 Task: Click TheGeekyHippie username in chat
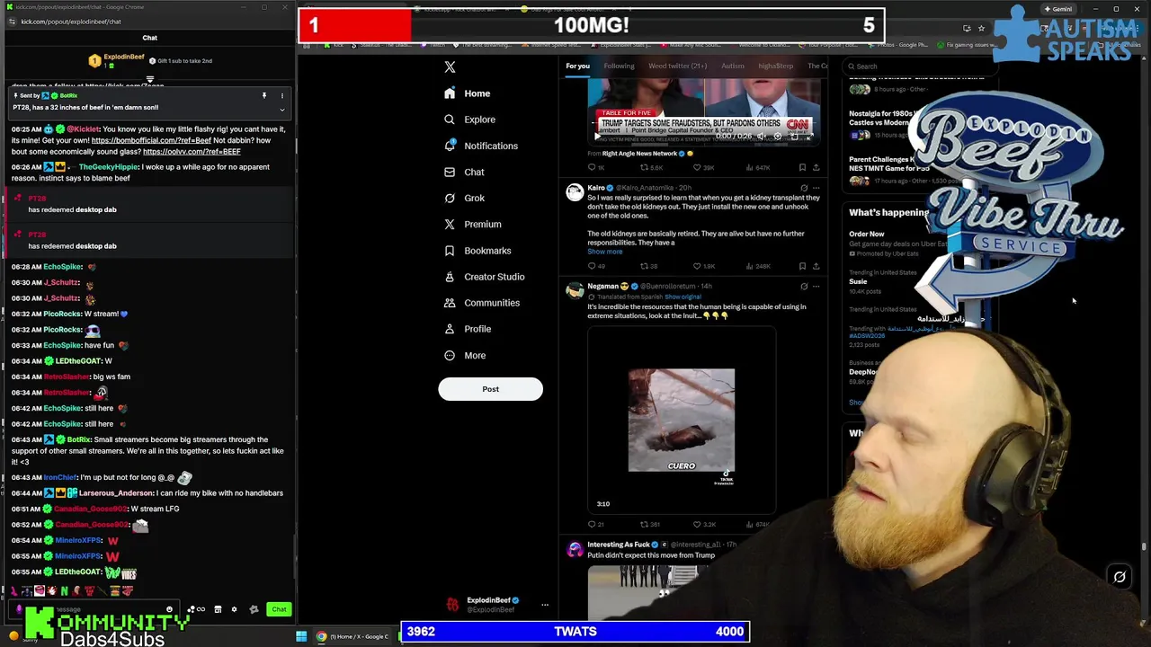tap(109, 167)
